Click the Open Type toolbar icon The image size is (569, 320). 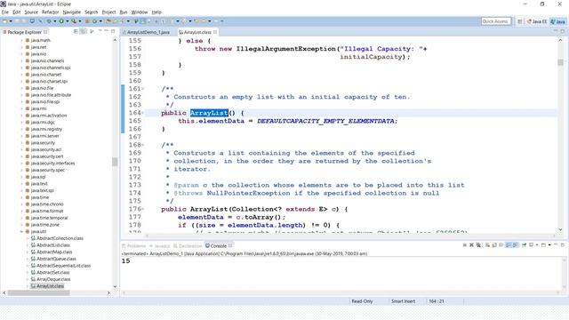pyautogui.click(x=108, y=21)
